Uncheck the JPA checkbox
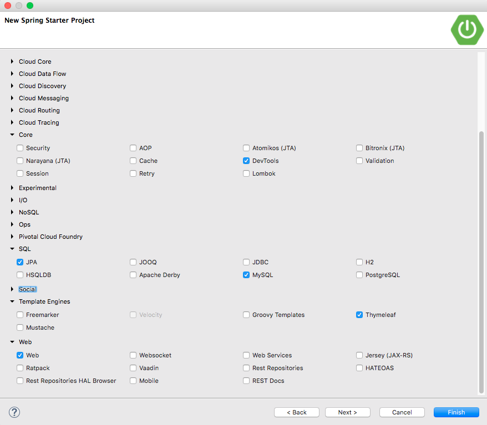 pyautogui.click(x=20, y=262)
